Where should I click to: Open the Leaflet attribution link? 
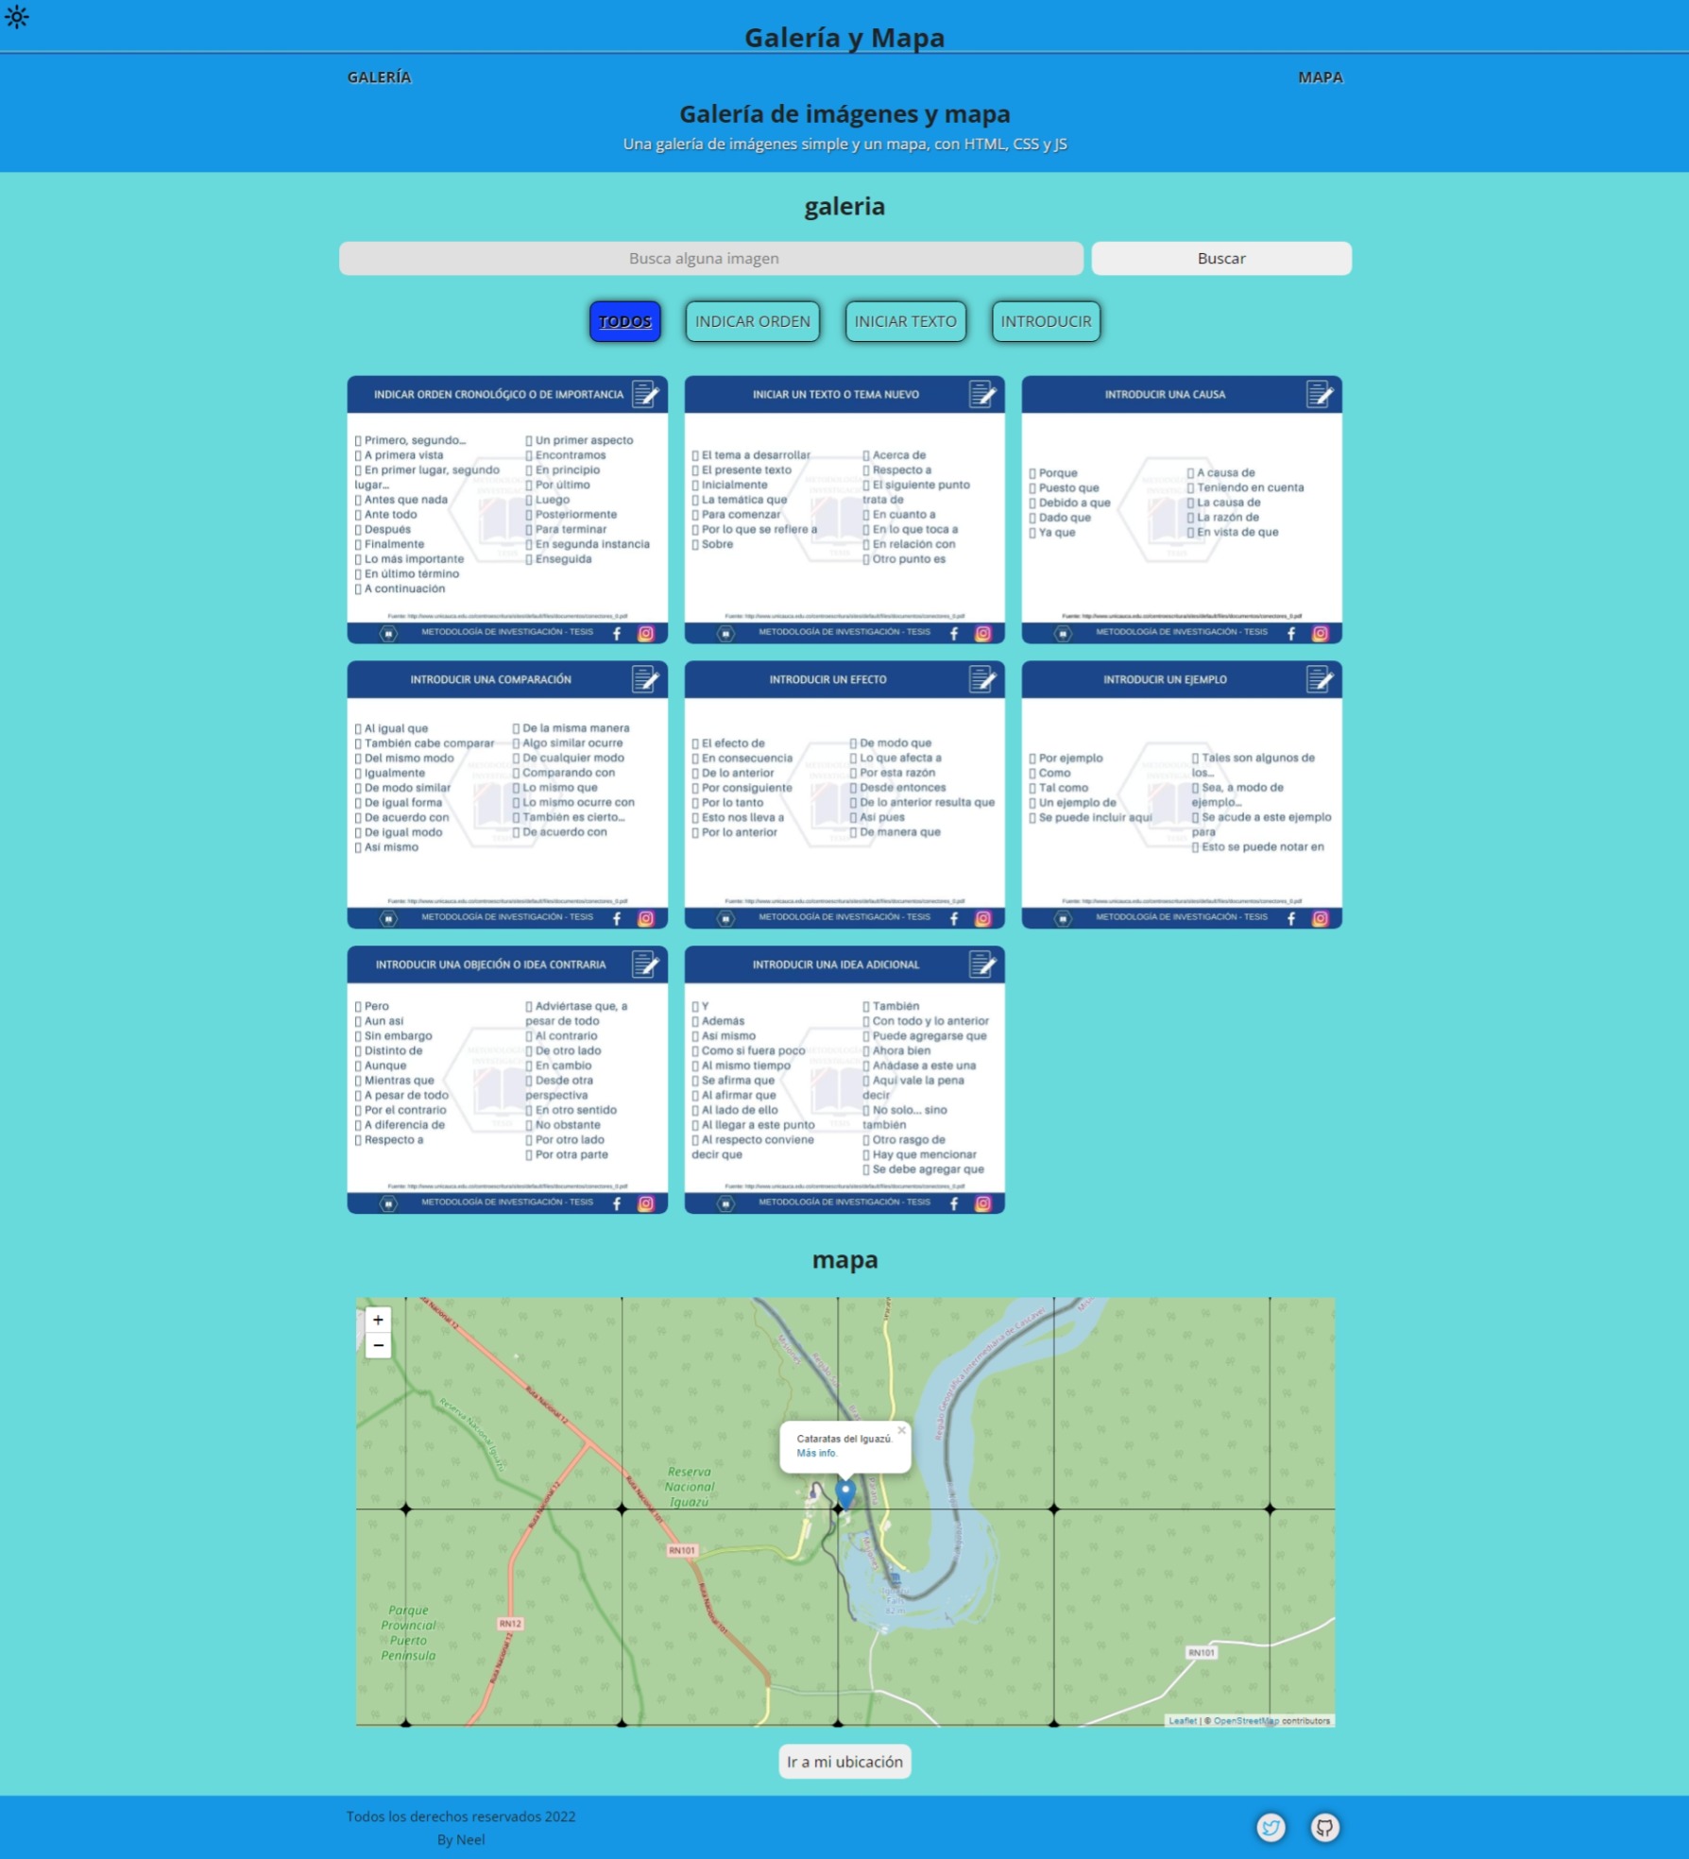click(1182, 1720)
